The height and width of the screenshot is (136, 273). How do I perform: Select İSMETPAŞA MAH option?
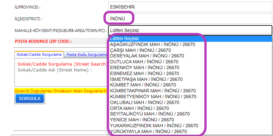(x=146, y=79)
